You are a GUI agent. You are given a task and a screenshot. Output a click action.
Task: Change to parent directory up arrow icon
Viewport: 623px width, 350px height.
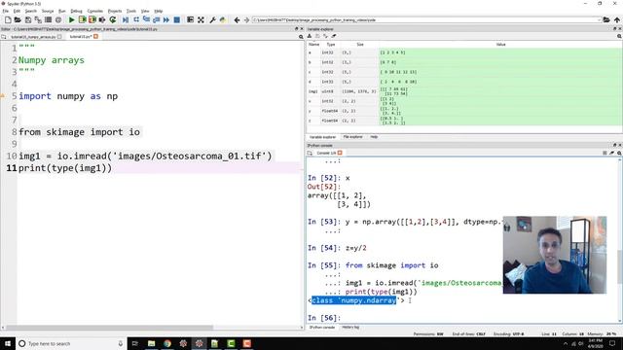616,19
